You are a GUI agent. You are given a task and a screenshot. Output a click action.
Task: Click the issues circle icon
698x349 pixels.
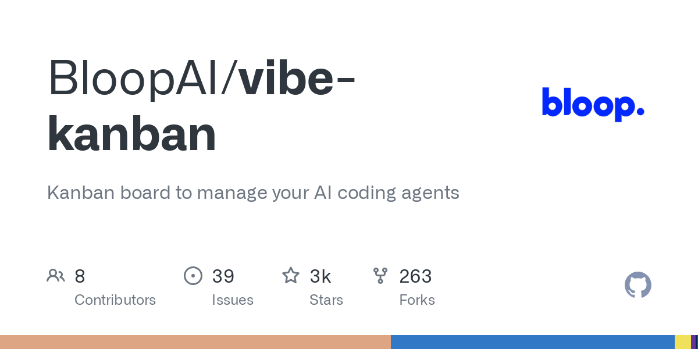193,276
